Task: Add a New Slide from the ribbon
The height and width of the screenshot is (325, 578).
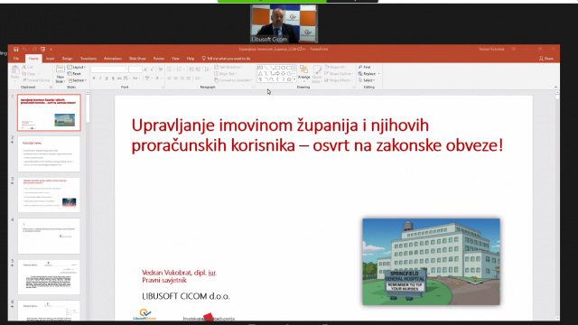Action: tap(61, 74)
